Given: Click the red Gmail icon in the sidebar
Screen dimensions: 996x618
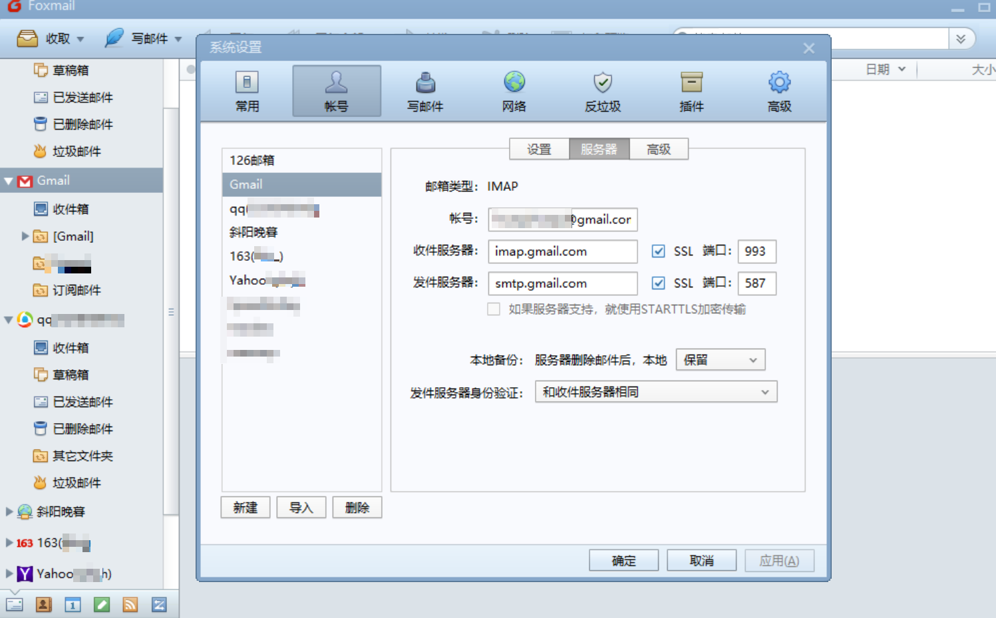Looking at the screenshot, I should [x=25, y=181].
